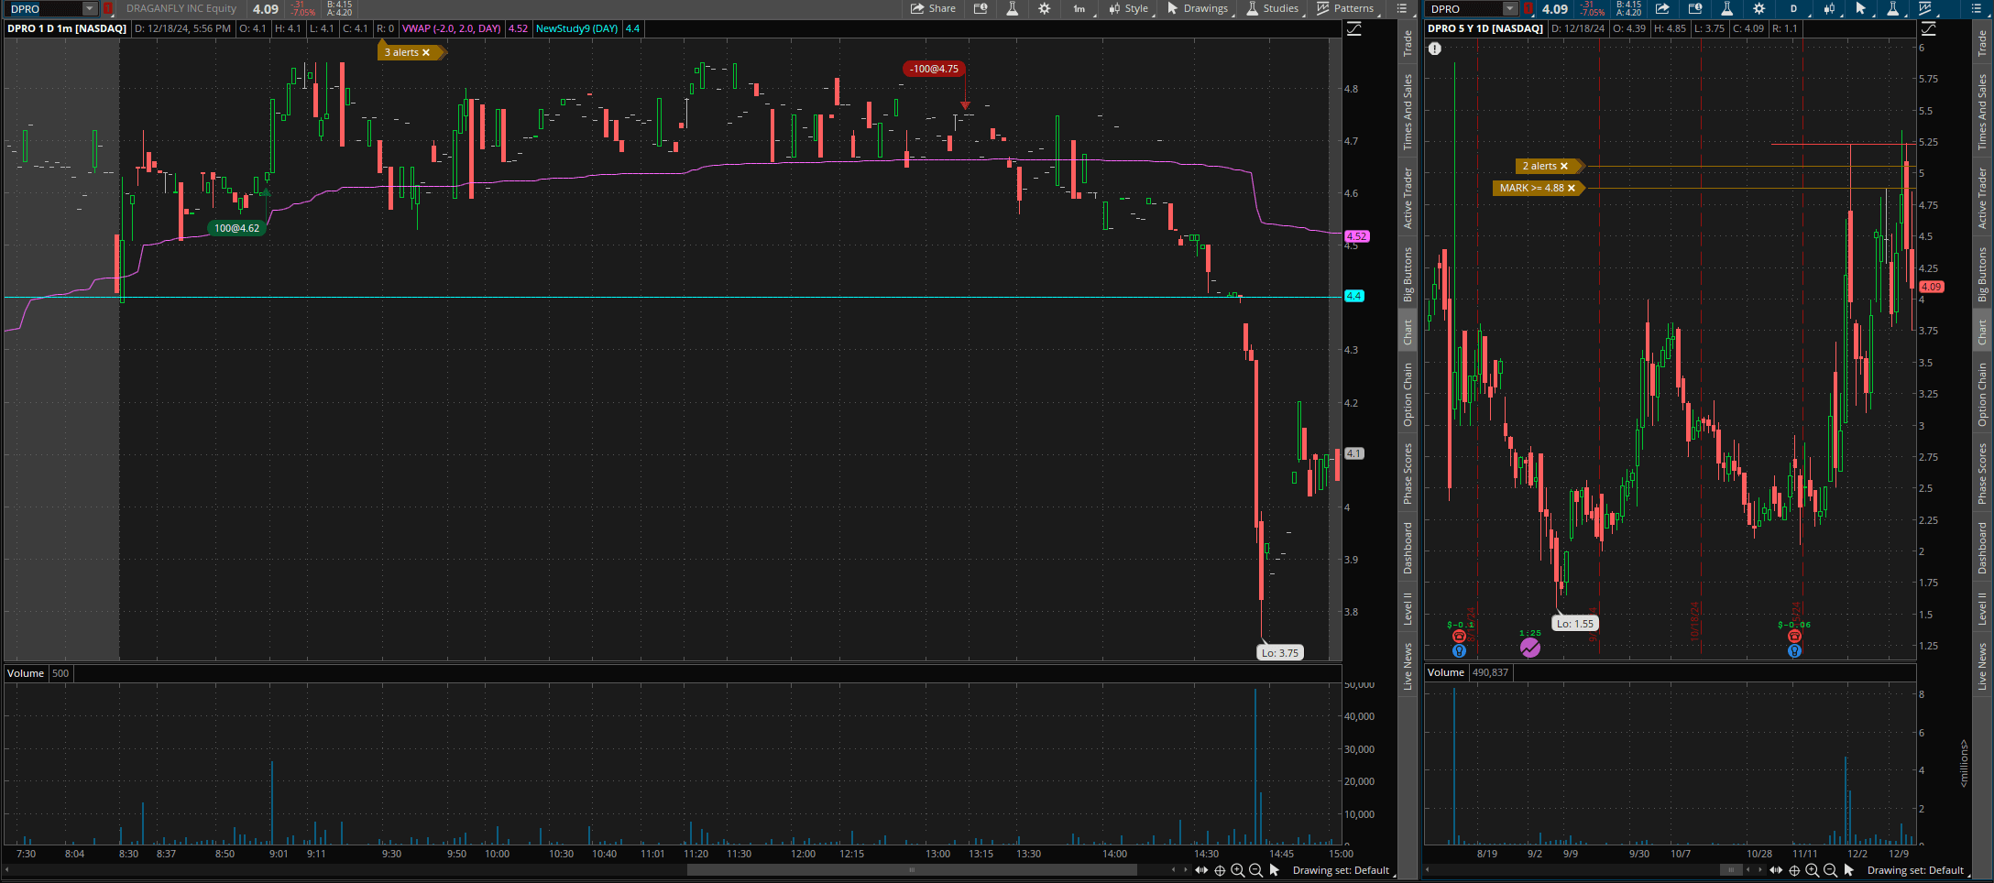Close the 3 alerts tag on left chart
Screen dimensions: 1994x883
(426, 52)
